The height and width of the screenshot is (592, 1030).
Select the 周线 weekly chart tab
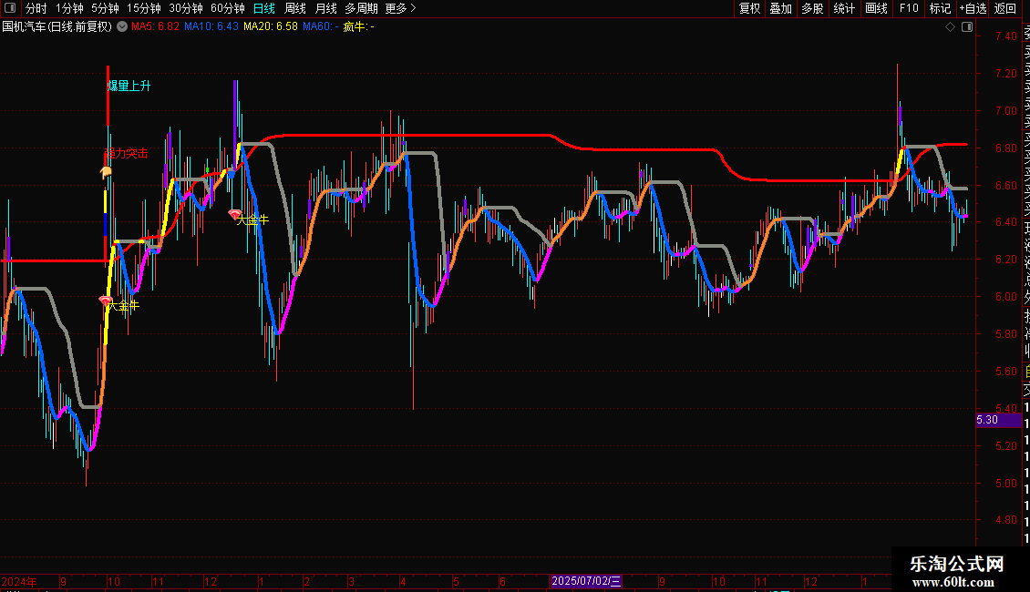click(x=295, y=8)
